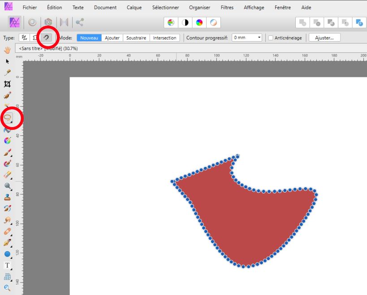Apply Auto Contrast
The width and height of the screenshot is (367, 295).
click(x=185, y=23)
